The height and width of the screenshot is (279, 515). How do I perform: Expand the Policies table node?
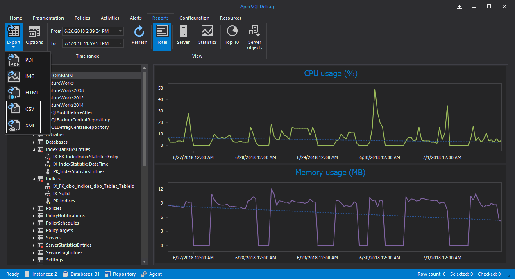(x=34, y=208)
